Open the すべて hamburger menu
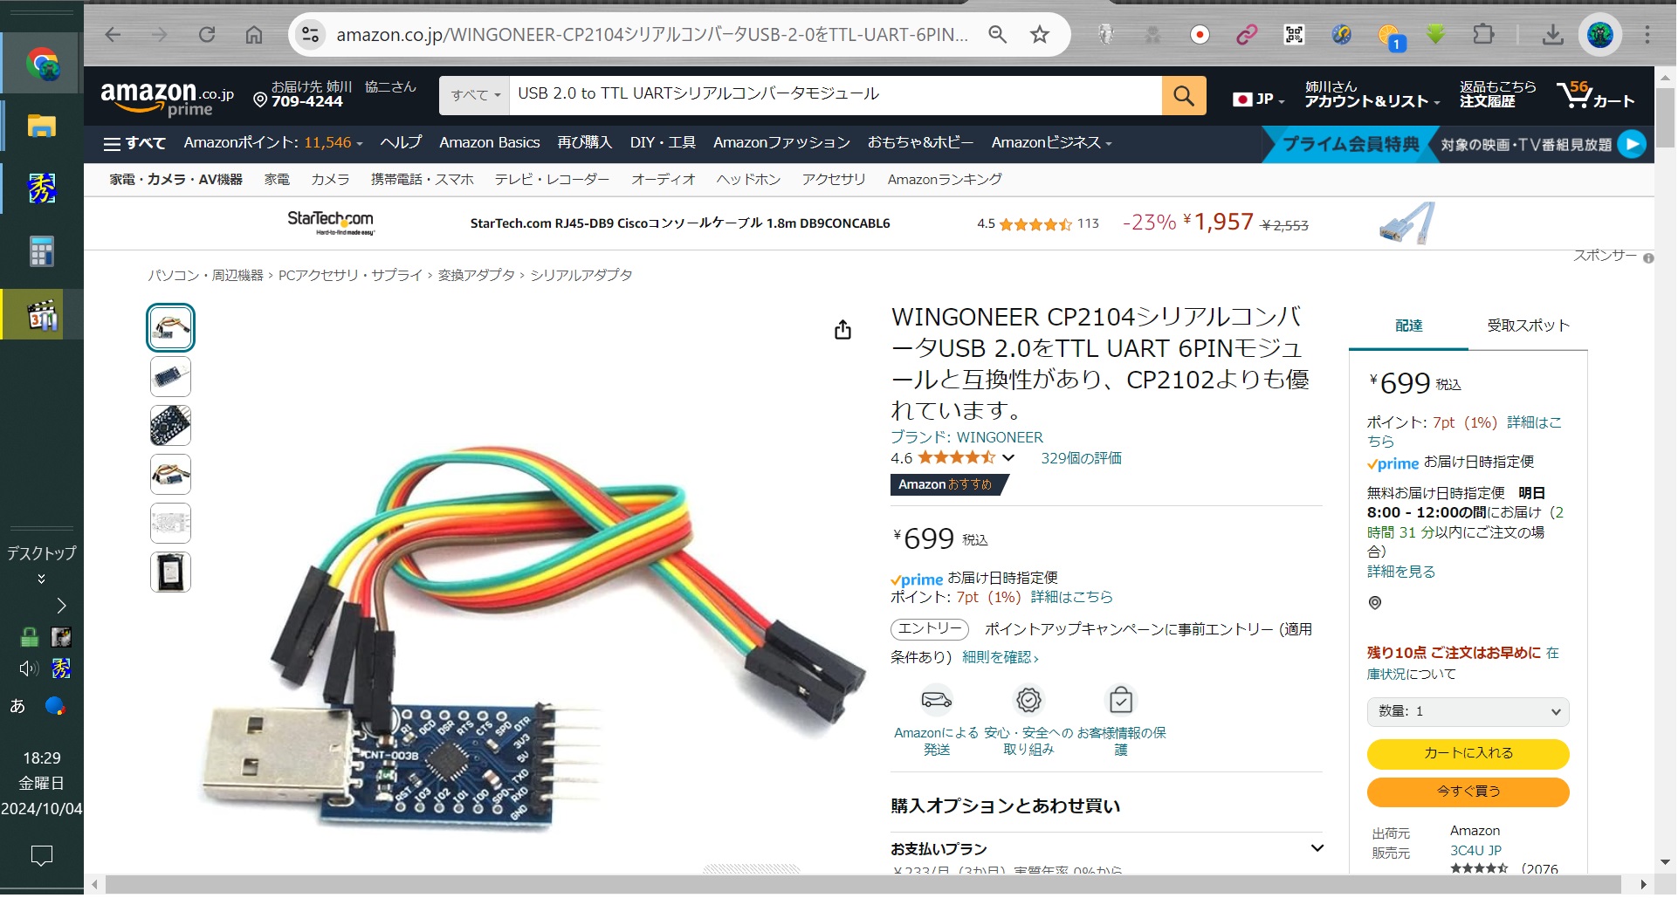Viewport: 1678px width, 898px height. point(134,143)
